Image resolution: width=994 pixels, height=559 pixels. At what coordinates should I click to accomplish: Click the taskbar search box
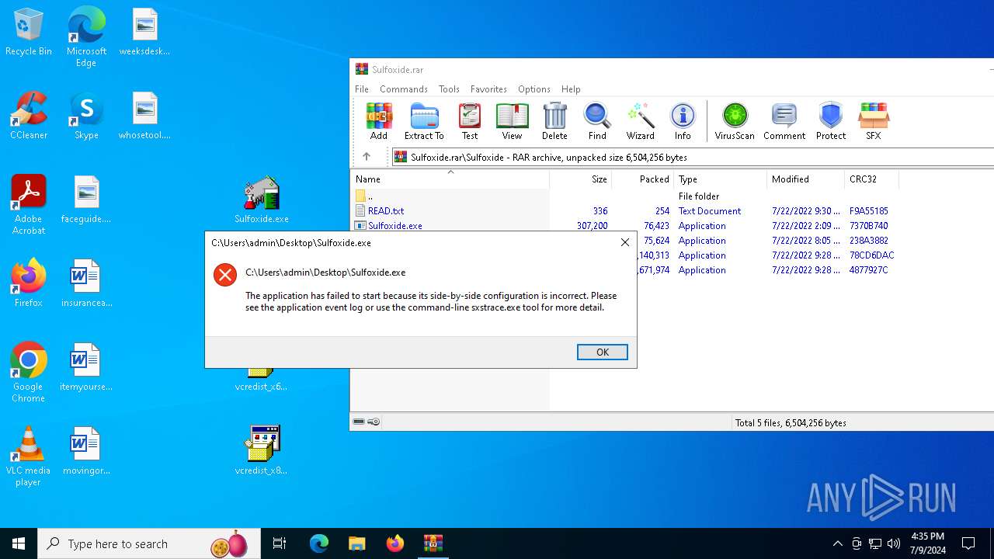click(x=149, y=543)
